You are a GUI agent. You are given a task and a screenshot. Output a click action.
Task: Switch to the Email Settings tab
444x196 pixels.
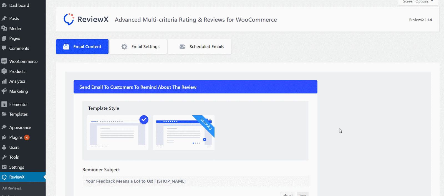coord(138,46)
